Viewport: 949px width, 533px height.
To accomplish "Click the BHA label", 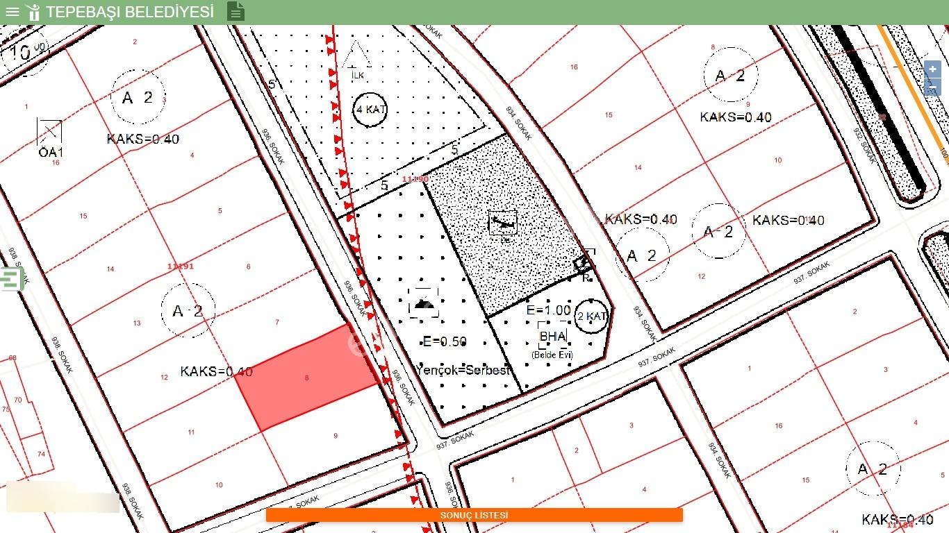I will click(x=553, y=337).
